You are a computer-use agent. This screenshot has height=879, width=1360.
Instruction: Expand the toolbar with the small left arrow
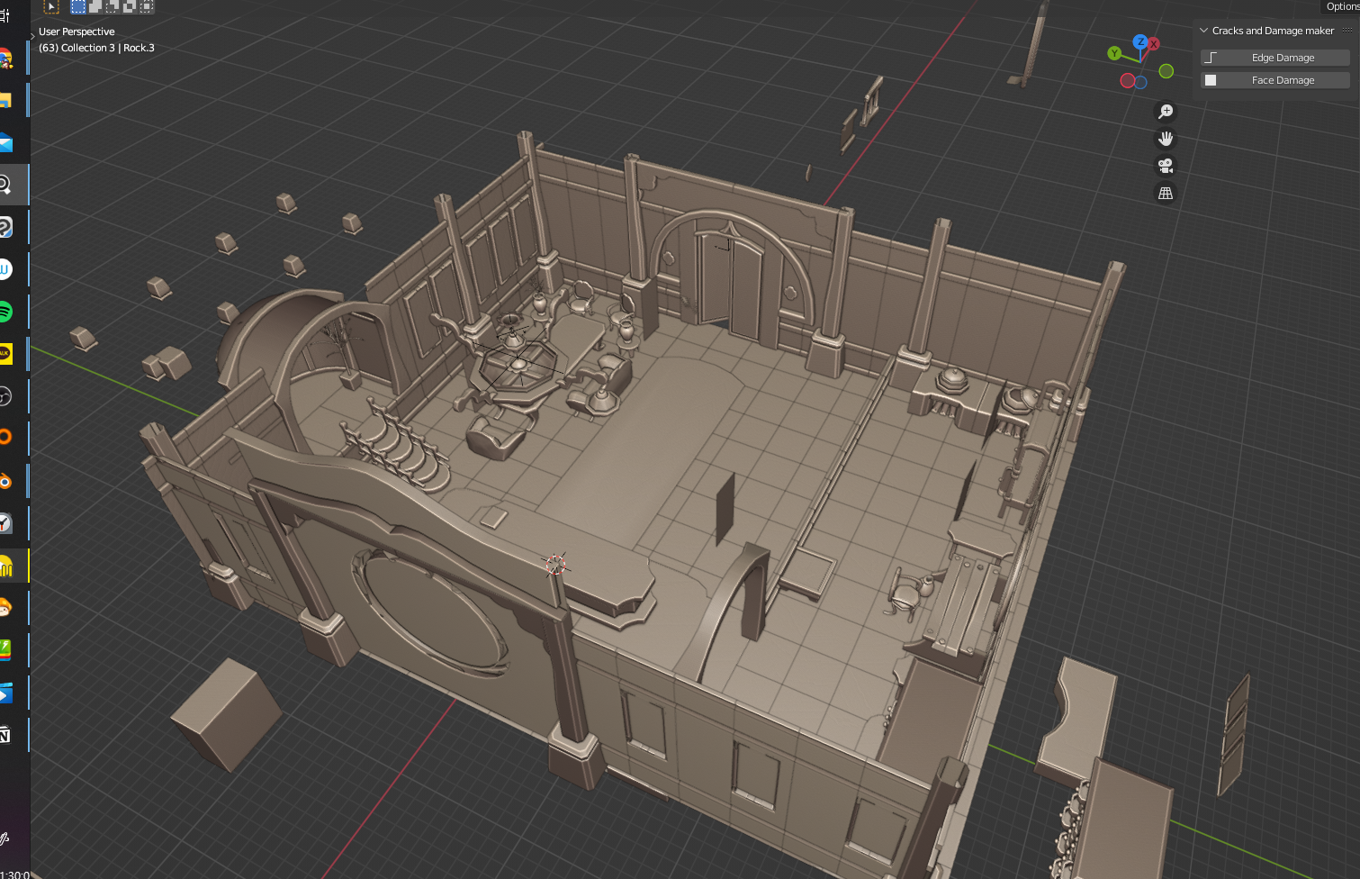[33, 35]
